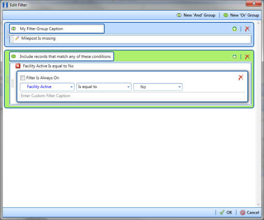
Task: Cancel the Edit Filter dialog
Action: pyautogui.click(x=249, y=212)
